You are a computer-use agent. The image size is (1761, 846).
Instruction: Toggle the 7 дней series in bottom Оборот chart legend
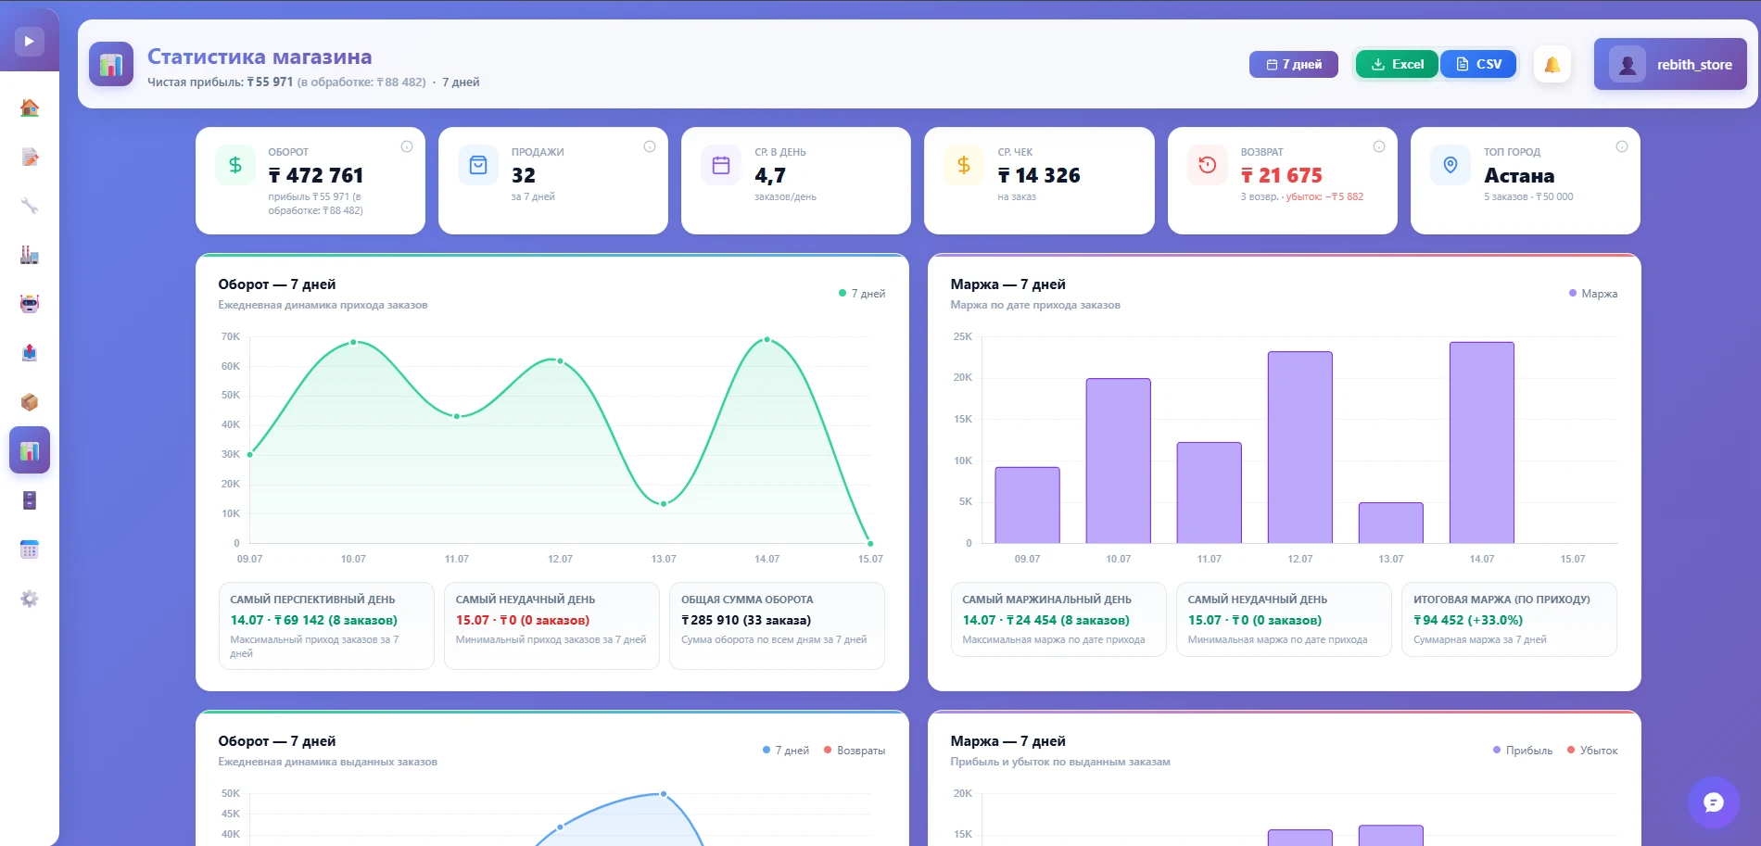pyautogui.click(x=786, y=751)
